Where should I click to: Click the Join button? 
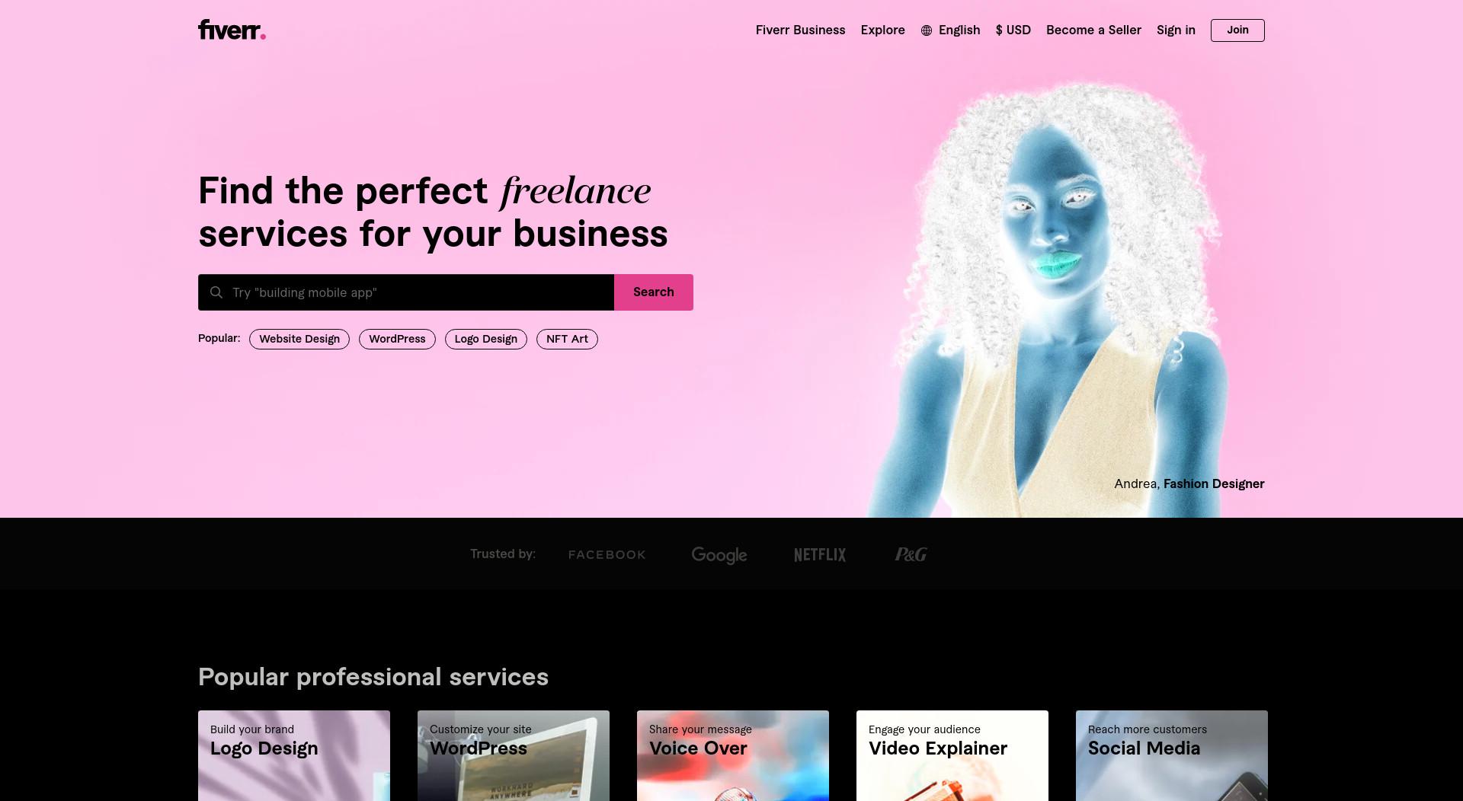1237,30
